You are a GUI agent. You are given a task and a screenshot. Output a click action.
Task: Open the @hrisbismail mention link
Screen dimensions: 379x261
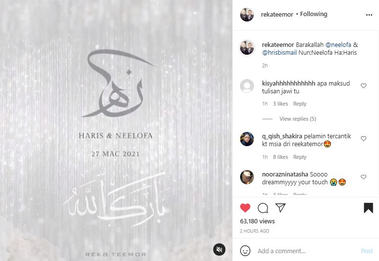279,52
